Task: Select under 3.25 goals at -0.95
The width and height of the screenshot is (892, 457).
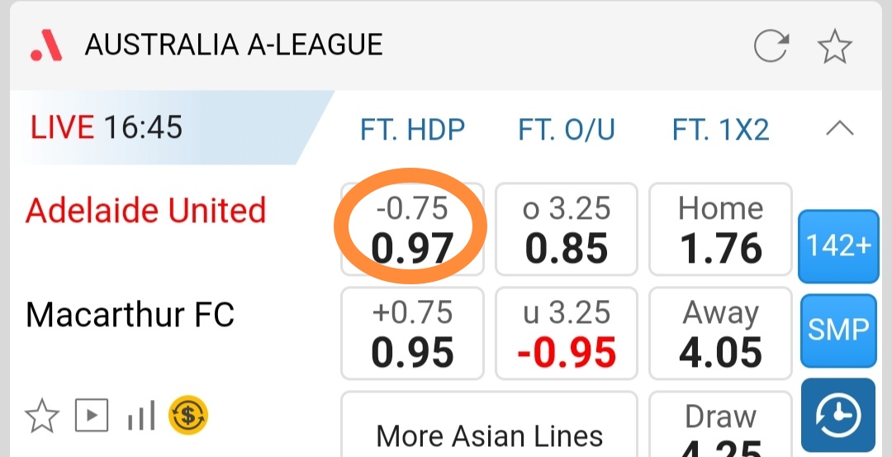Action: [566, 333]
